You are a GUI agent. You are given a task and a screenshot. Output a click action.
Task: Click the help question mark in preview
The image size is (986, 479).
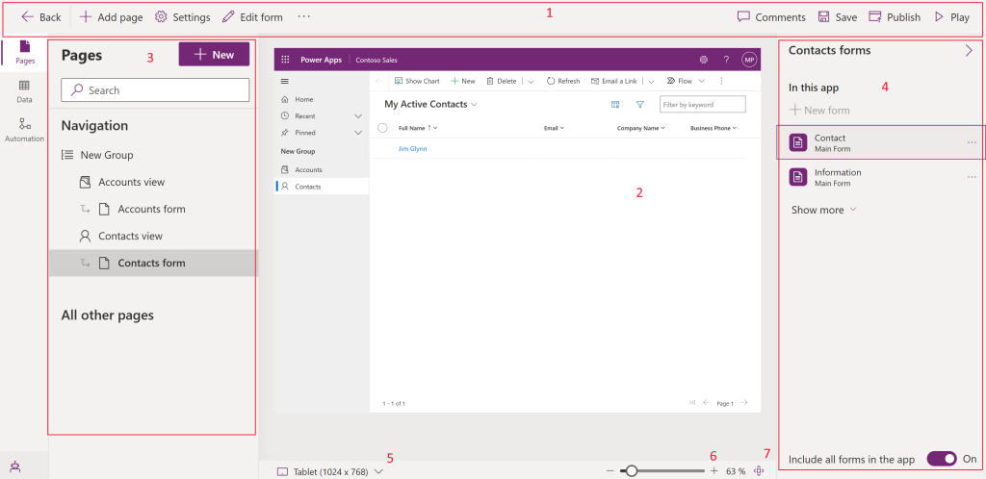click(726, 60)
